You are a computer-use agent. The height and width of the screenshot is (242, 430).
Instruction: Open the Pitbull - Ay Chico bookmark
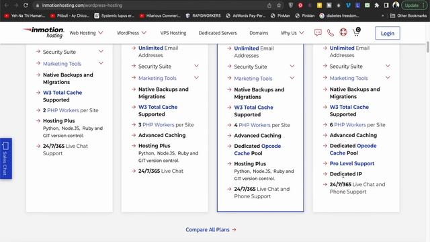tap(70, 15)
